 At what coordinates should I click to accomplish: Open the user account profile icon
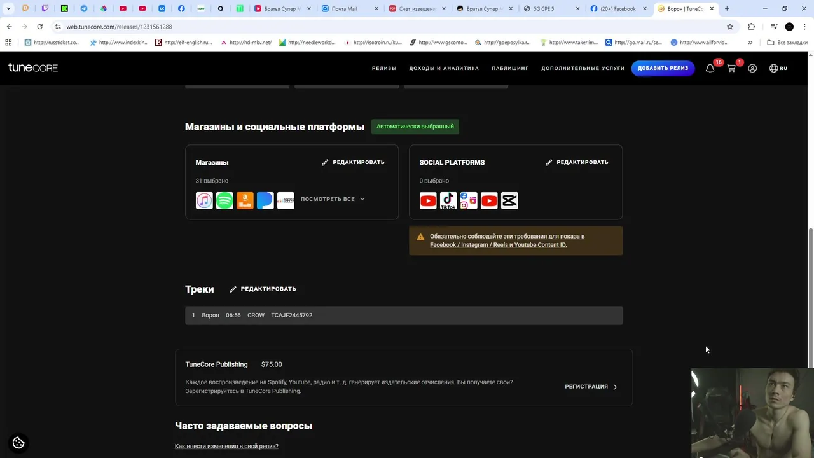[x=752, y=68]
